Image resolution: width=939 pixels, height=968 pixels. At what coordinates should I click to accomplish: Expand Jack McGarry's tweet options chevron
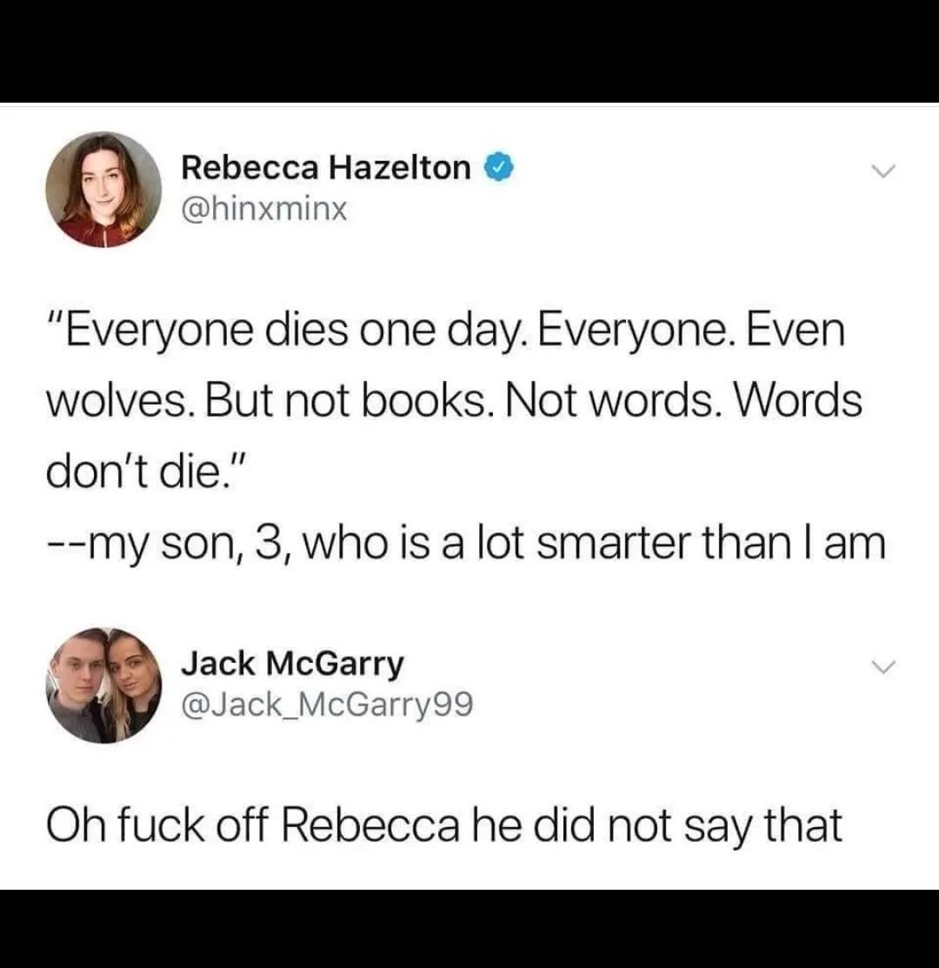click(882, 667)
